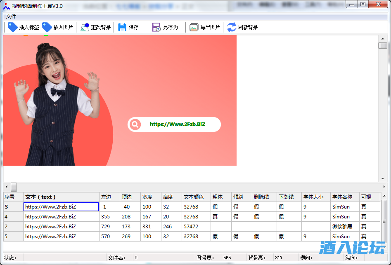Click the table scrollbar up arrow

tap(384, 197)
